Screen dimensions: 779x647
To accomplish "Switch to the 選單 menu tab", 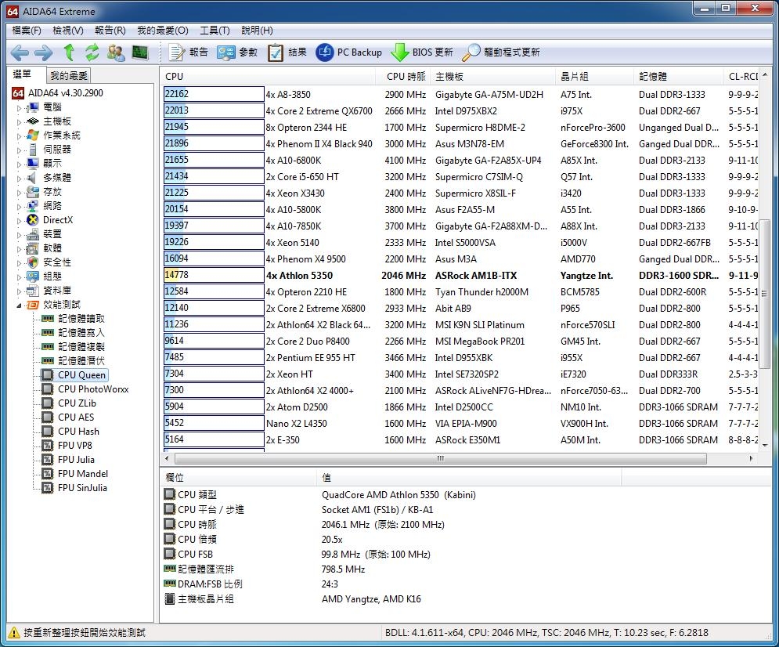I will 23,74.
